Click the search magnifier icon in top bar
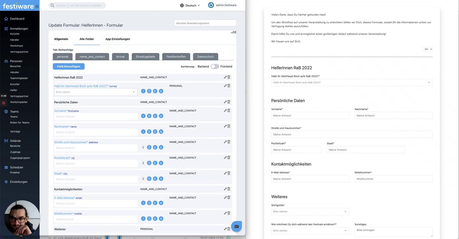The width and height of the screenshot is (459, 239). [x=53, y=5]
